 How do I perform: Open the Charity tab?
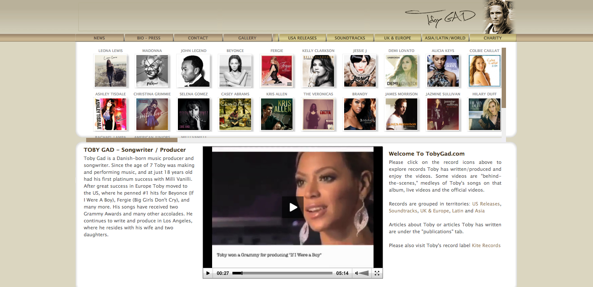(x=493, y=38)
